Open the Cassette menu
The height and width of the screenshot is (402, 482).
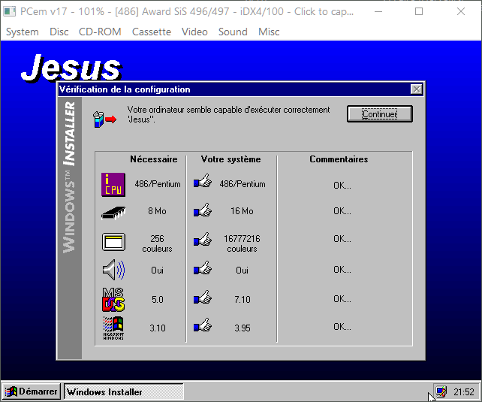pyautogui.click(x=151, y=32)
